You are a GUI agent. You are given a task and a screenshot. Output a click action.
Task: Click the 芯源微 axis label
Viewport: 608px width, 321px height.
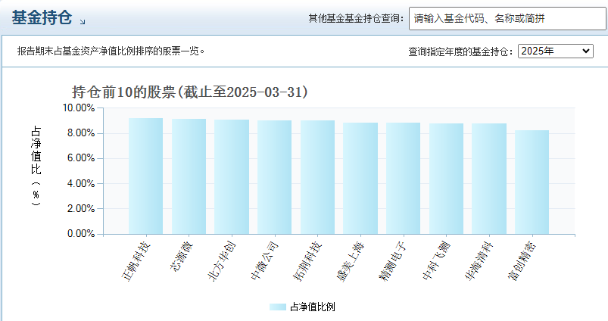pos(181,257)
